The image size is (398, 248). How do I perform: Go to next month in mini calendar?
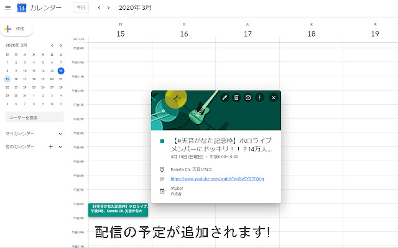tap(61, 45)
